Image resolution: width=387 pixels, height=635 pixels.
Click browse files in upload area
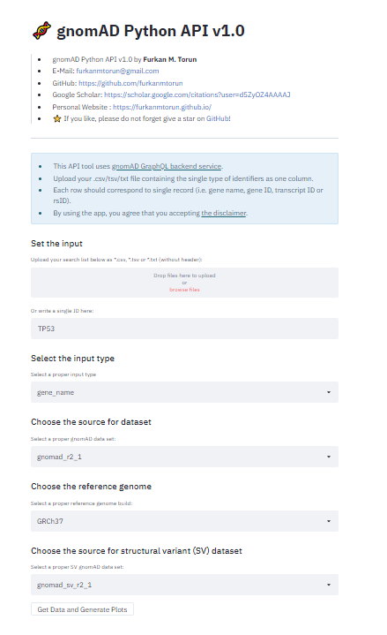(x=184, y=290)
